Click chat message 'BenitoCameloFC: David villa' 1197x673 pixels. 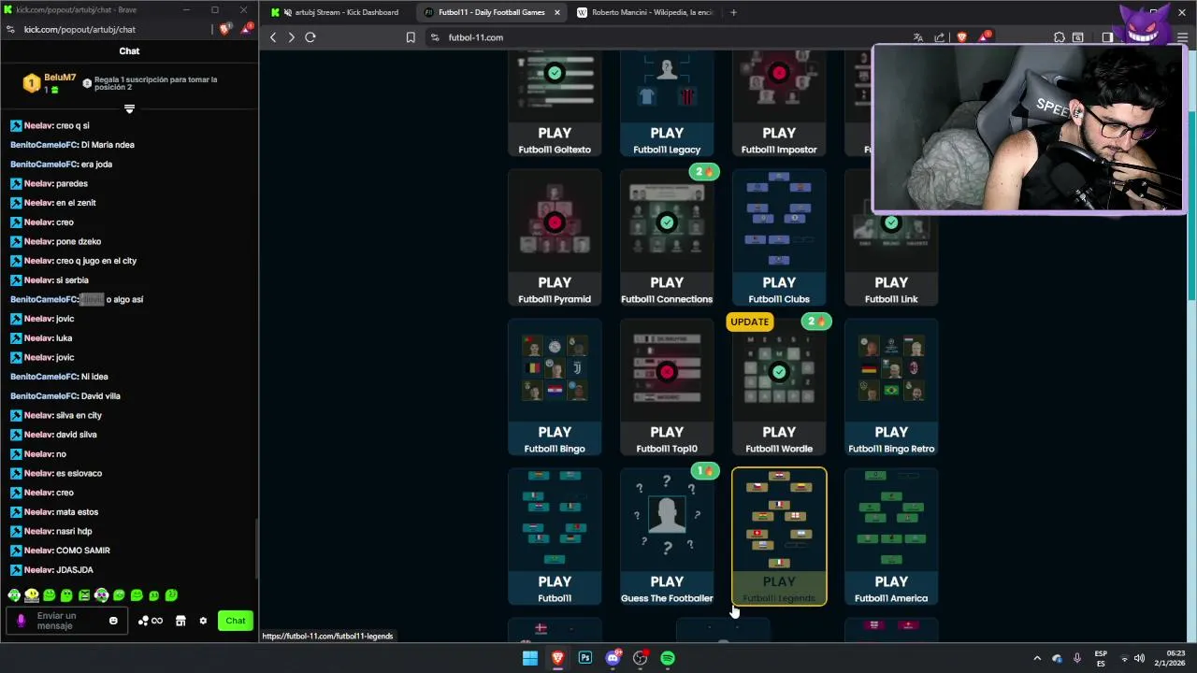[x=65, y=396]
